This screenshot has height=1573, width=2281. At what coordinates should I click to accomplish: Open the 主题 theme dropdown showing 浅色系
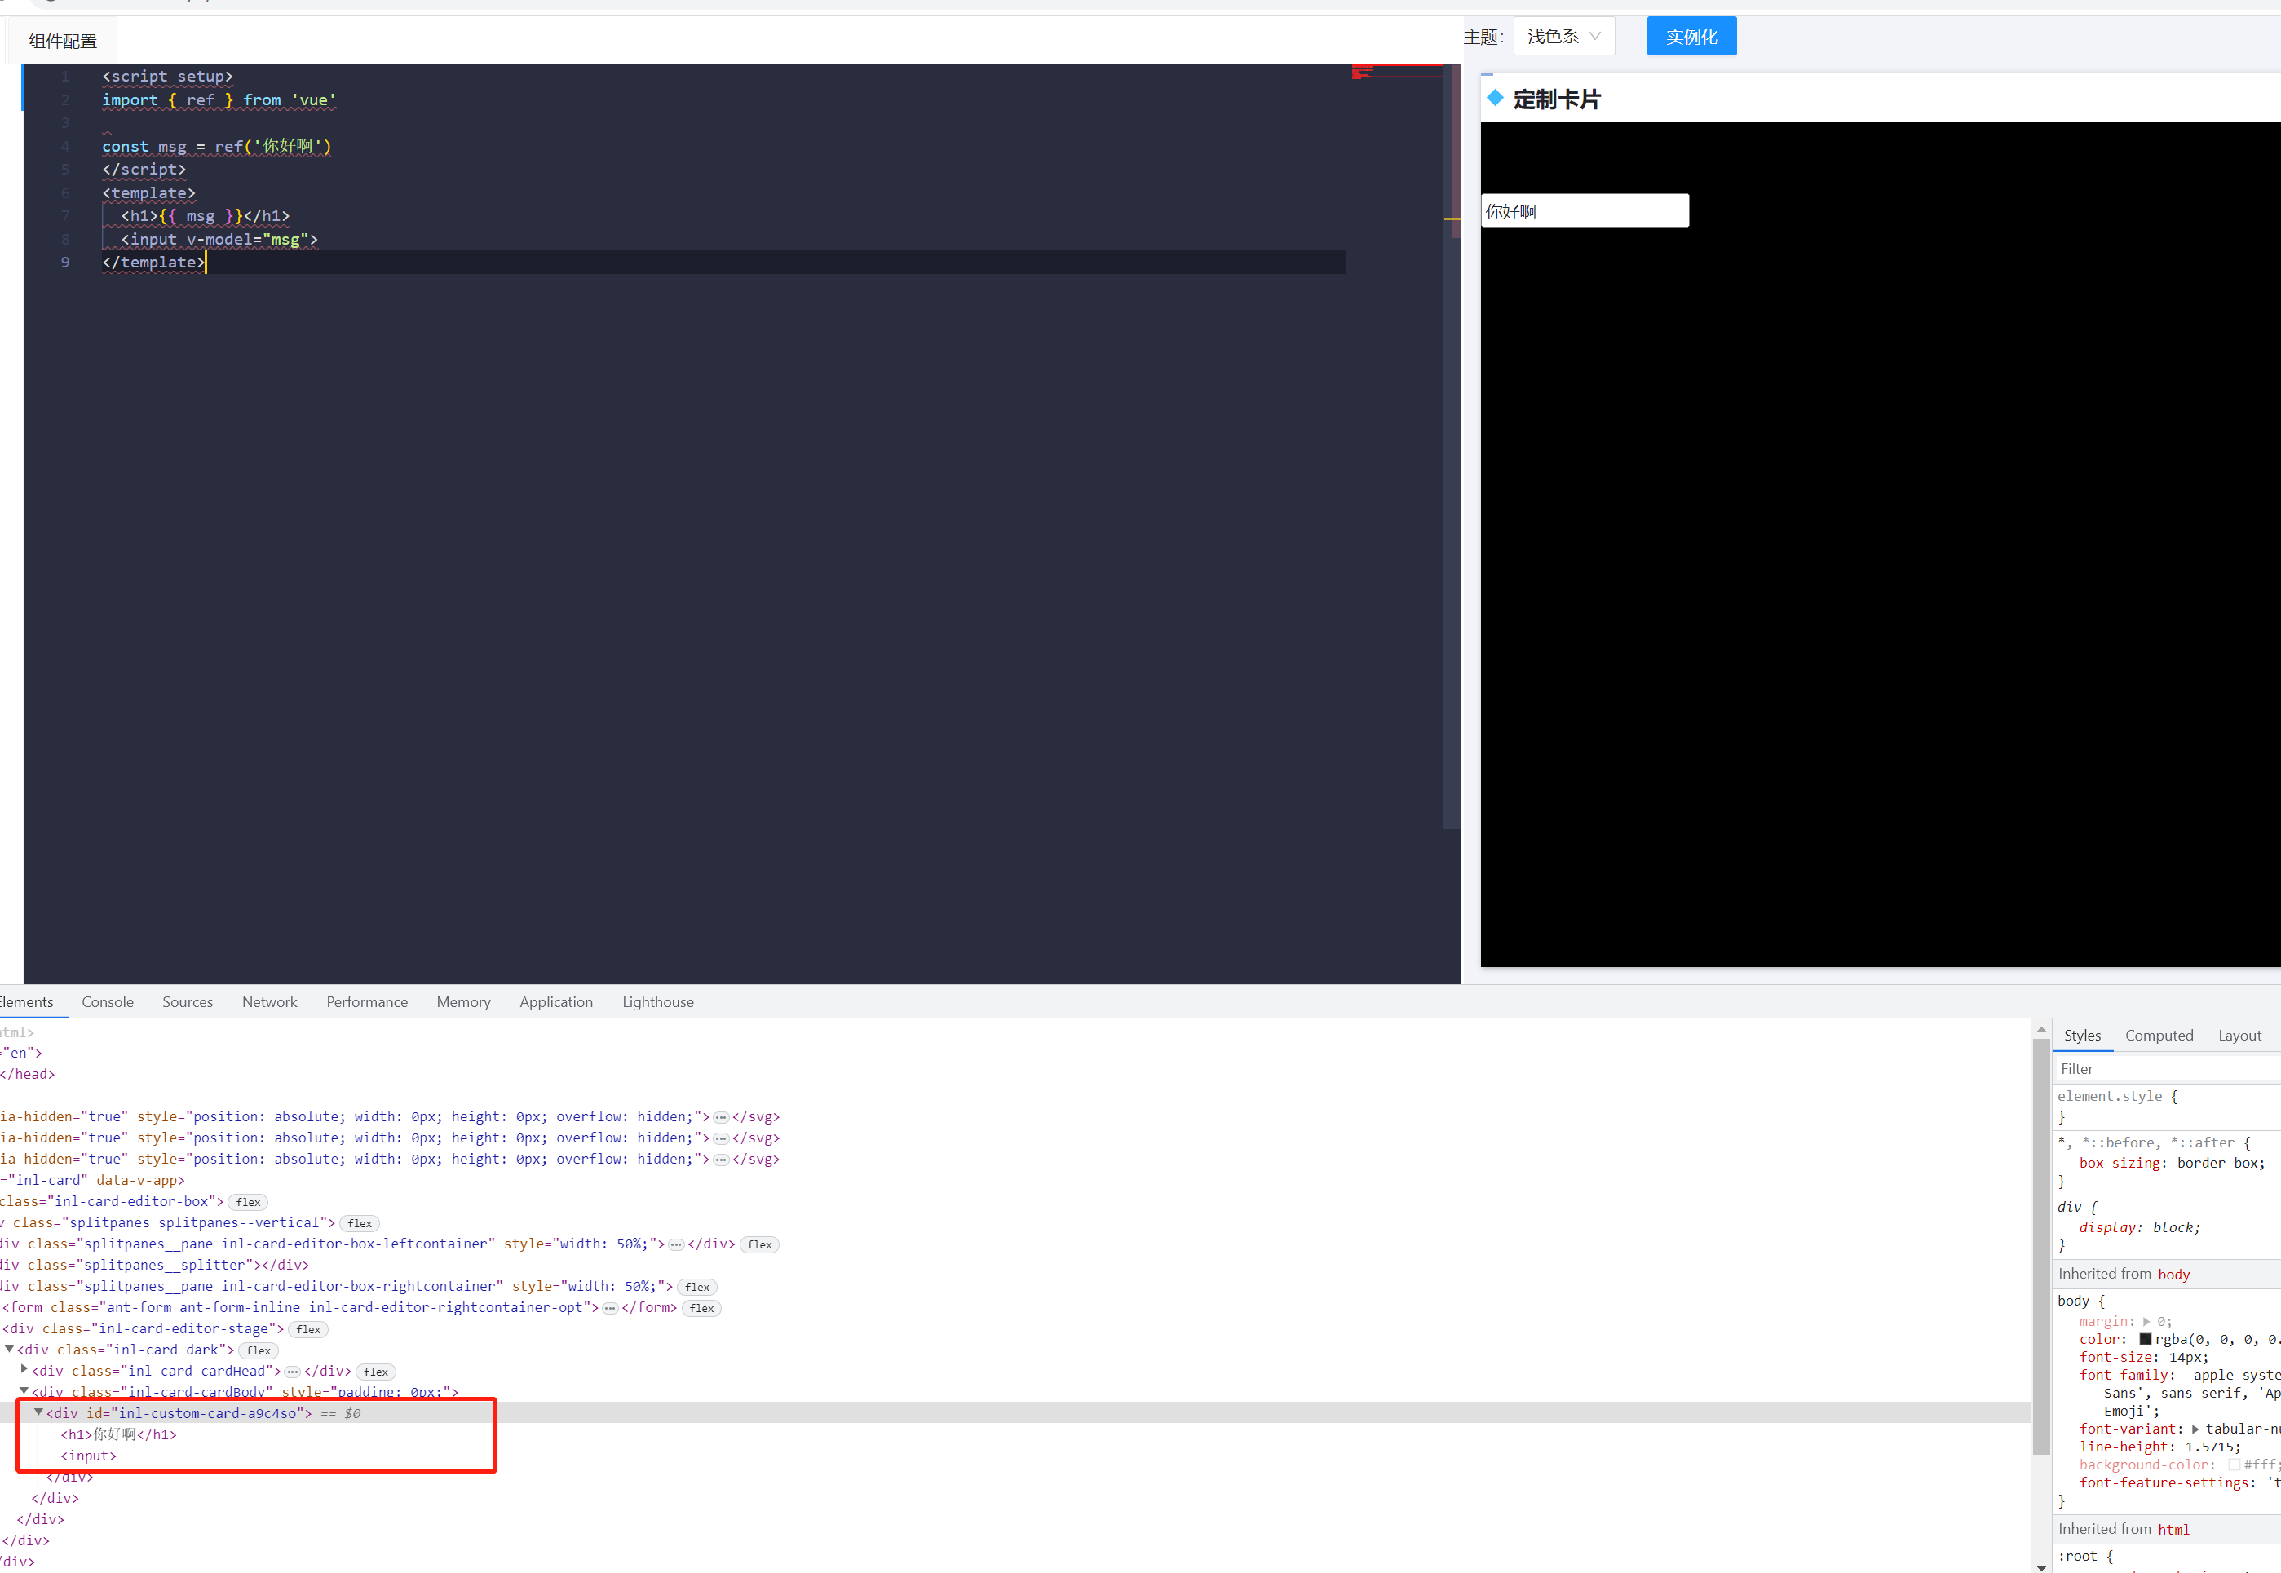coord(1563,36)
